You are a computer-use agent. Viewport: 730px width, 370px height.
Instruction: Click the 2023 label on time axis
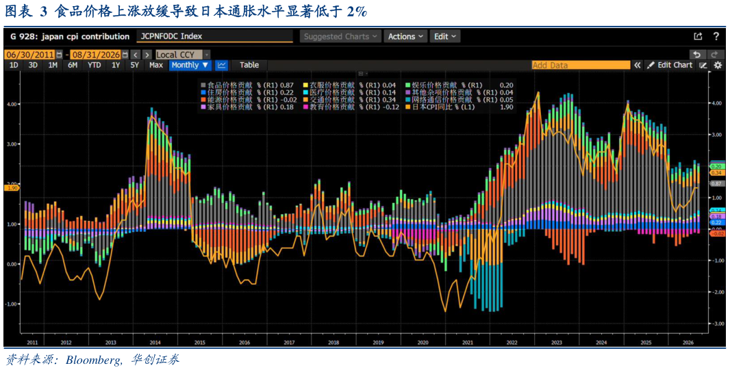pos(556,342)
